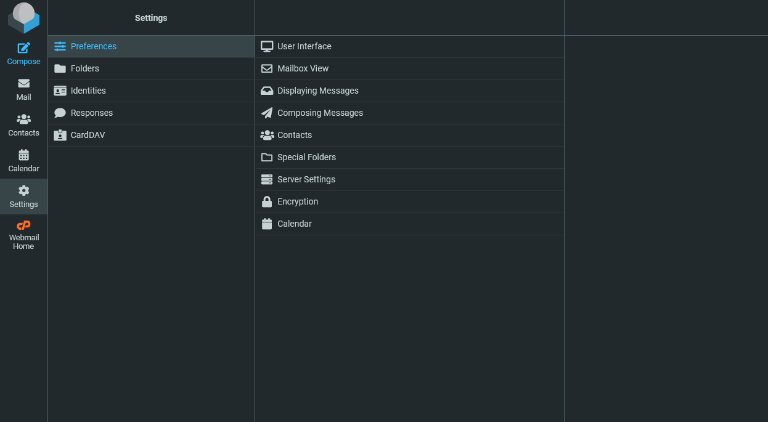Open cPanel Webmail Home icon
The image size is (768, 422).
(23, 225)
